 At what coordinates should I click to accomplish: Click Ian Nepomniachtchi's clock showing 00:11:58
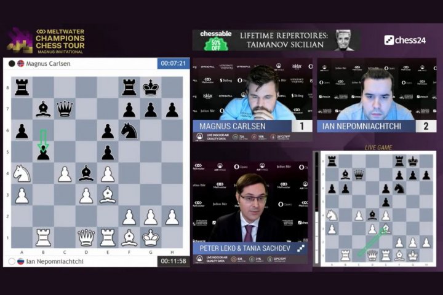(x=174, y=261)
